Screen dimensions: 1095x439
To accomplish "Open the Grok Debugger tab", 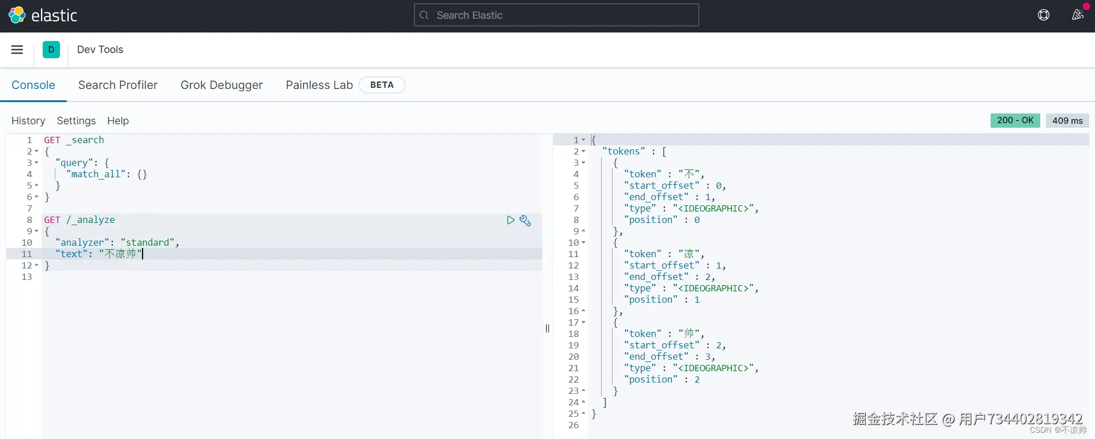I will [221, 85].
